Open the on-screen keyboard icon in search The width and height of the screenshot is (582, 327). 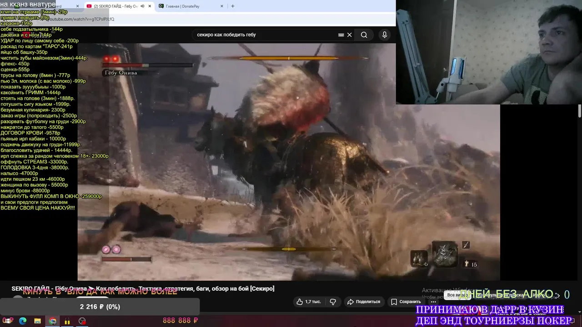pyautogui.click(x=341, y=35)
